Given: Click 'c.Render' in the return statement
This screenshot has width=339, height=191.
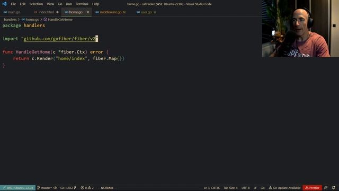Looking at the screenshot, I should coord(42,58).
